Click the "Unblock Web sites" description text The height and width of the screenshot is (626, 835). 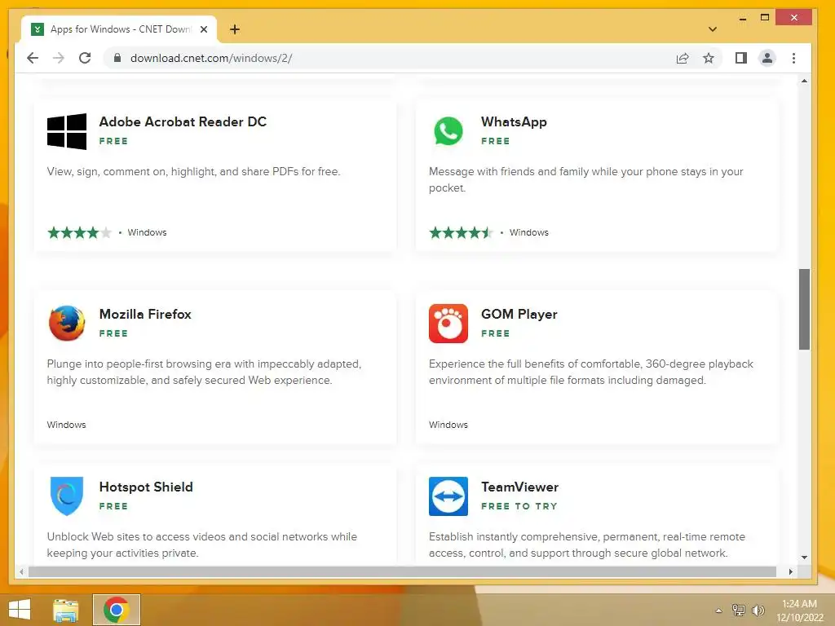click(x=202, y=544)
